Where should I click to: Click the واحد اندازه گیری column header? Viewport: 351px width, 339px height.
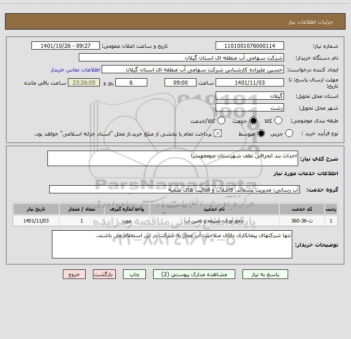[x=127, y=209]
